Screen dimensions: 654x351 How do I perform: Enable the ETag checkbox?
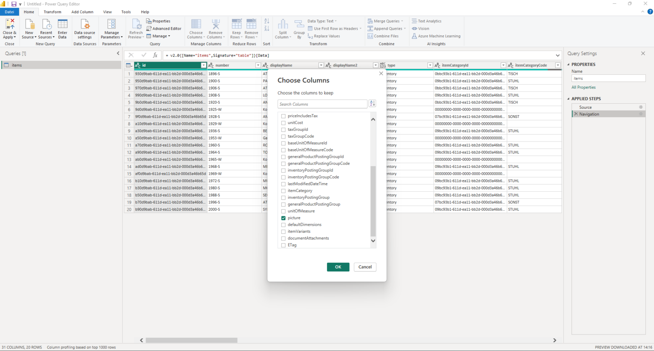pos(283,245)
